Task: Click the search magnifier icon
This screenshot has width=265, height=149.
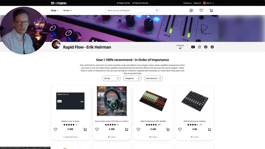Action: 157,10
